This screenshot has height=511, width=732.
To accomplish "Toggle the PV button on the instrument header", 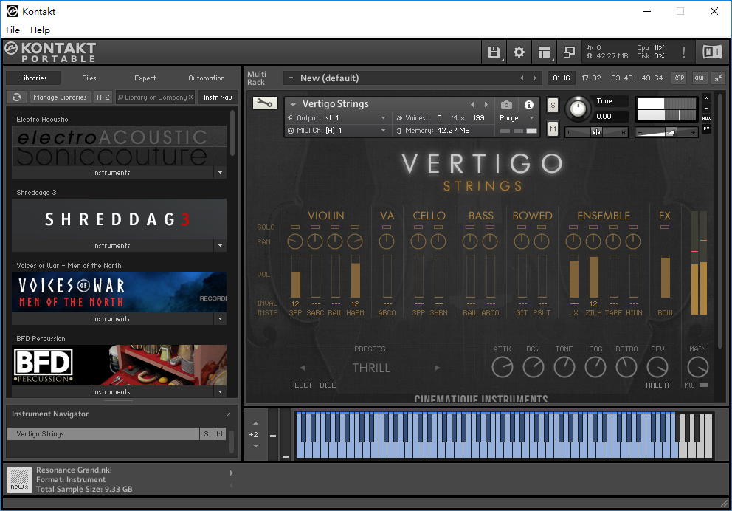I will point(707,128).
